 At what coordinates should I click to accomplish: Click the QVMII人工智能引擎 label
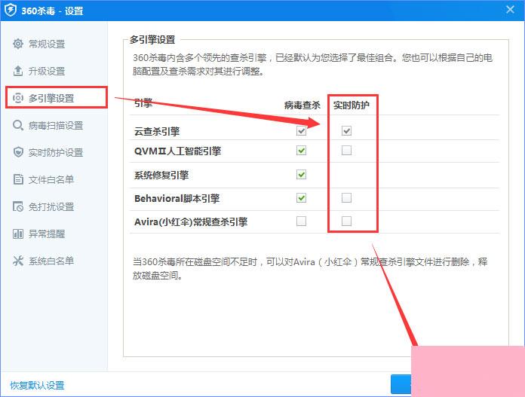[177, 151]
